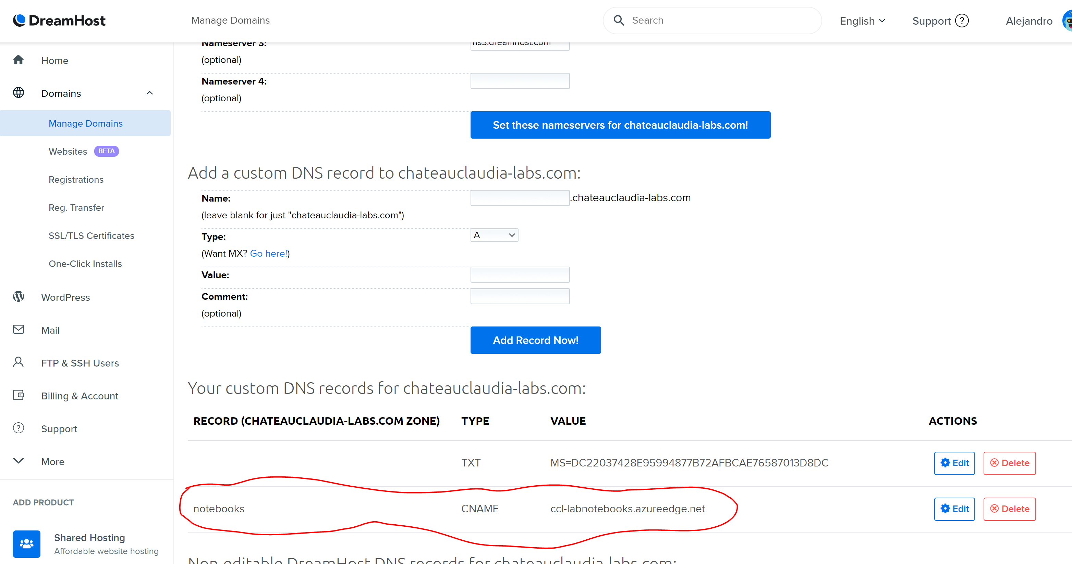The height and width of the screenshot is (564, 1072).
Task: Click the Mail envelope icon
Action: 18,330
